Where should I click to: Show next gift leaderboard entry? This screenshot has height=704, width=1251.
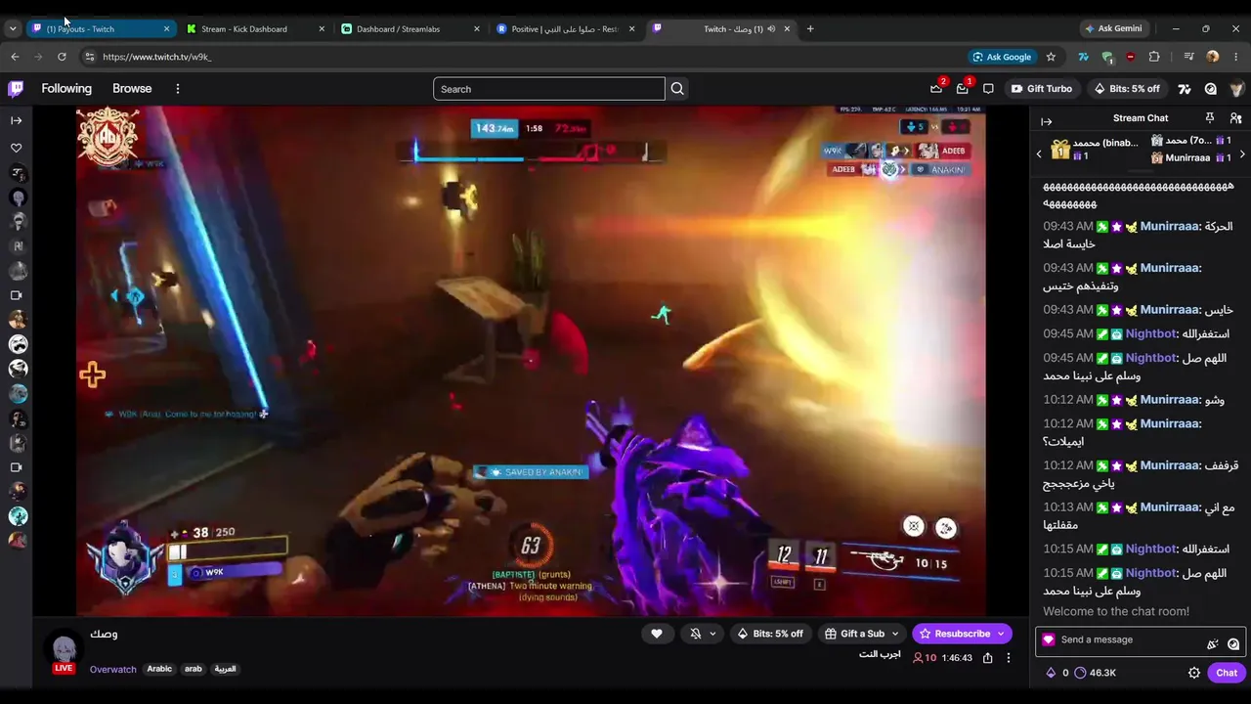(x=1242, y=154)
